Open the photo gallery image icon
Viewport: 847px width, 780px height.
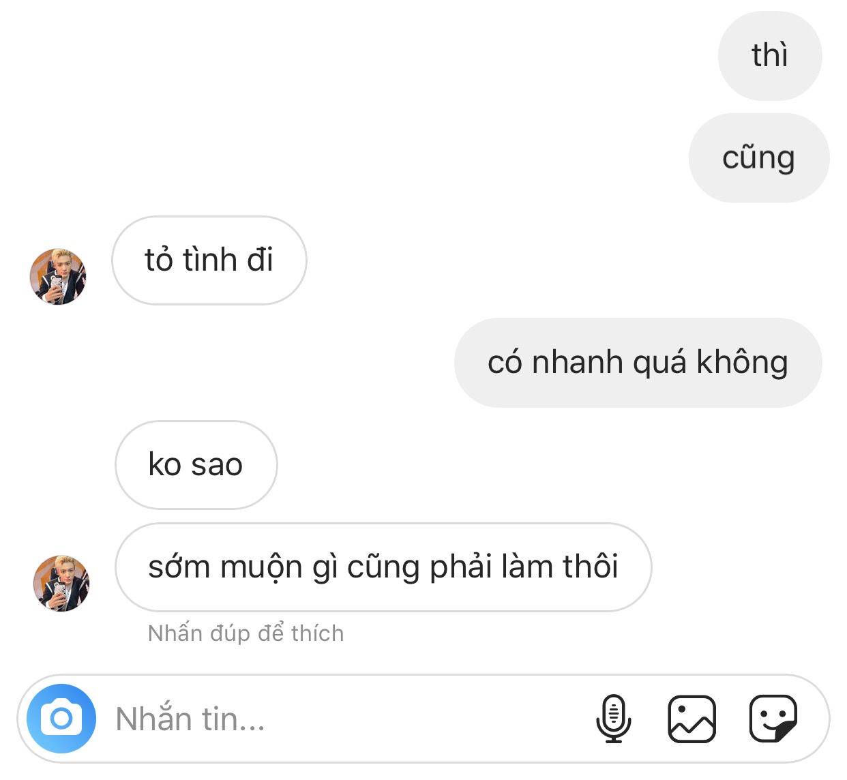(x=692, y=719)
